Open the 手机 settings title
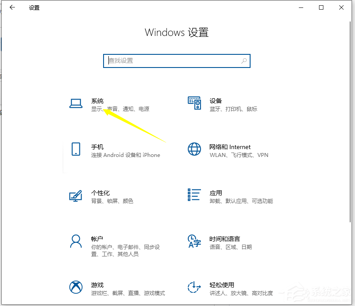This screenshot has height=306, width=355. point(97,147)
